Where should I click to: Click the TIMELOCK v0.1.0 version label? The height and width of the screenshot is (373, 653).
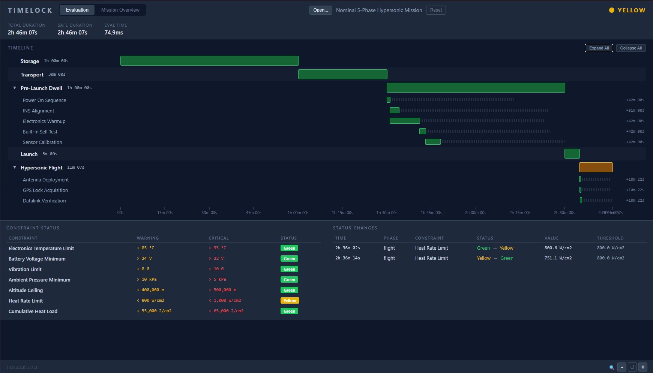(22, 367)
